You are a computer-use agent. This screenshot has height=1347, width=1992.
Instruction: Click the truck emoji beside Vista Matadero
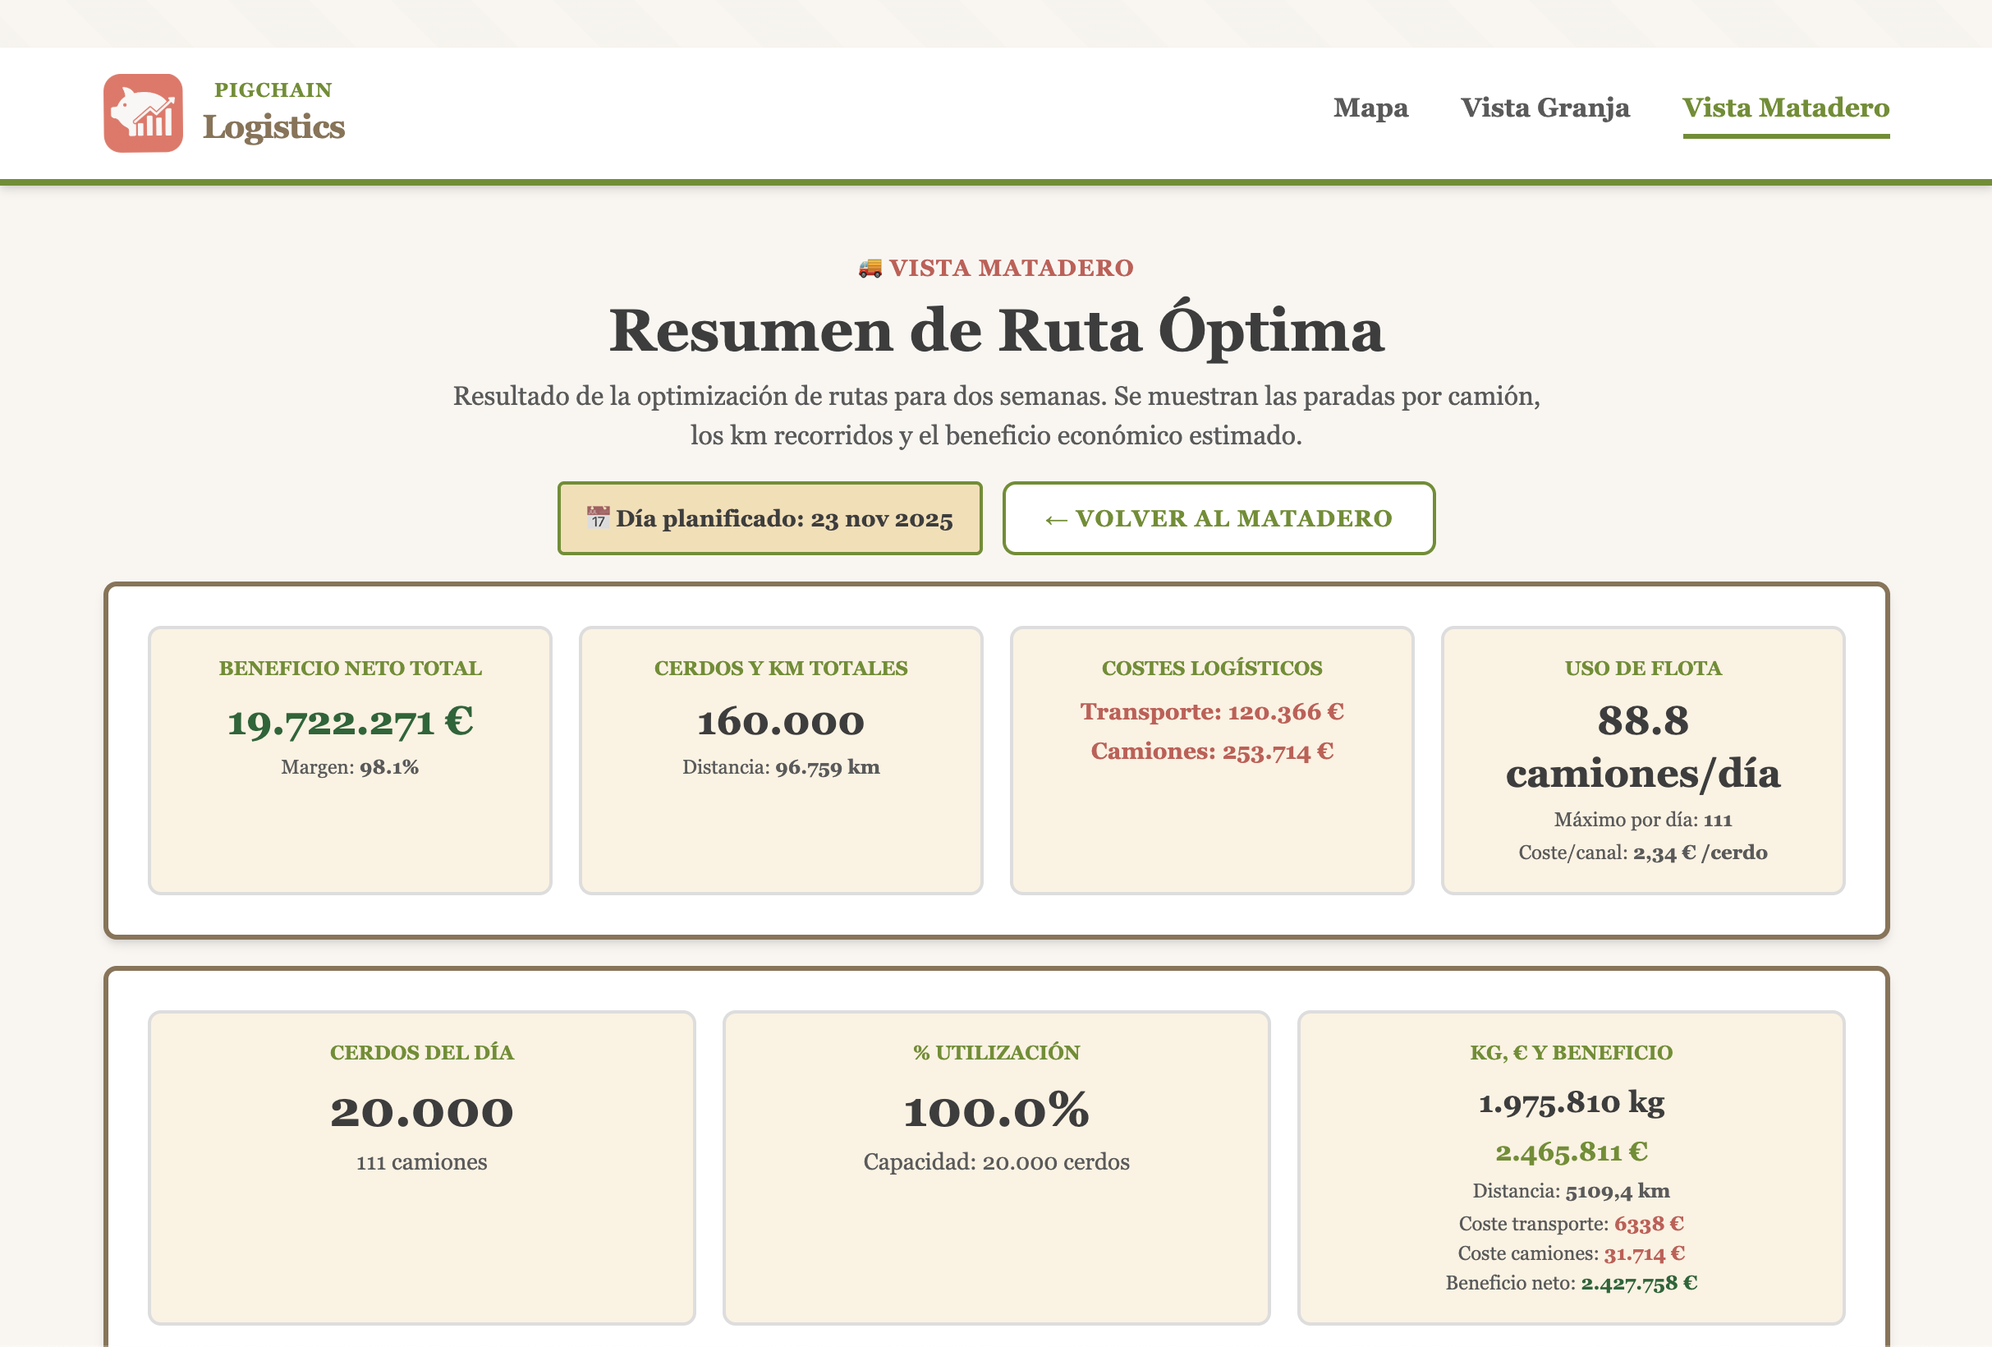[x=870, y=269]
